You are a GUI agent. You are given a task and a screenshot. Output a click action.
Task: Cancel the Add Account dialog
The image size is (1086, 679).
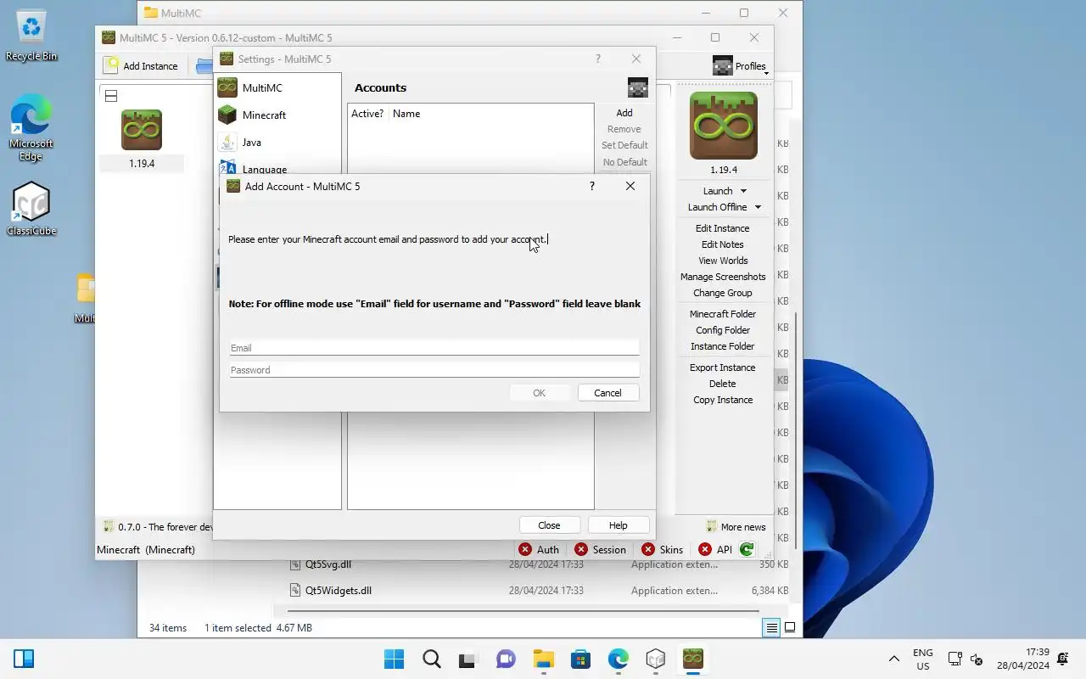[607, 393]
